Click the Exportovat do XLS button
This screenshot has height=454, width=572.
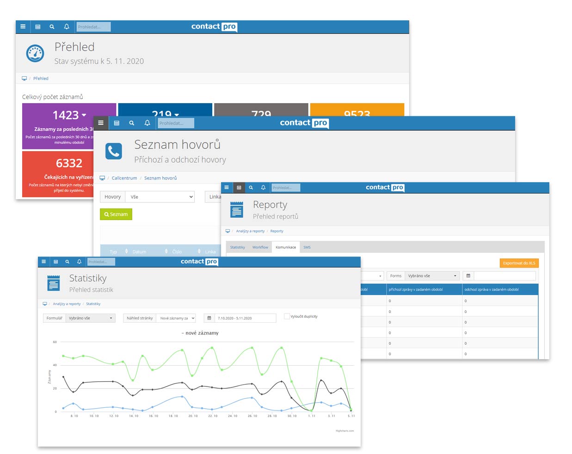tap(518, 263)
